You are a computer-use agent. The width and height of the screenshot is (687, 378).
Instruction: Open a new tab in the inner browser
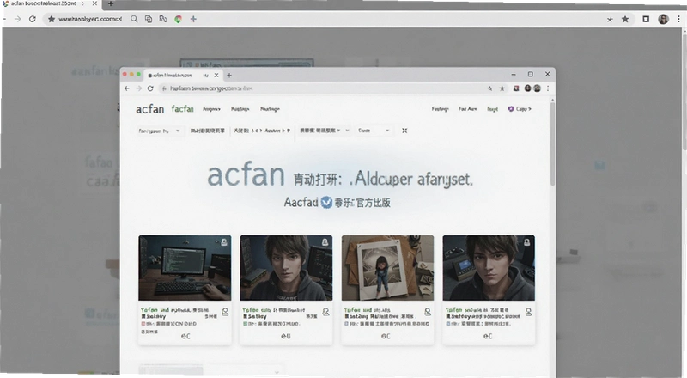click(x=229, y=76)
